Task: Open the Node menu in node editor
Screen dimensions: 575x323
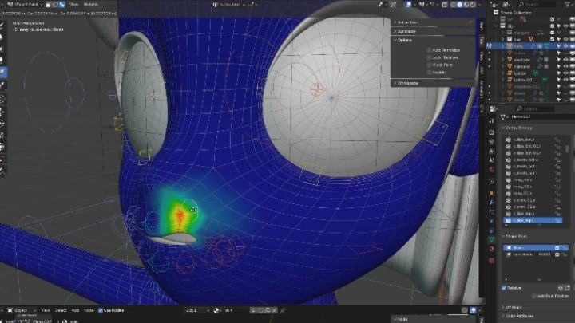Action: pos(89,310)
